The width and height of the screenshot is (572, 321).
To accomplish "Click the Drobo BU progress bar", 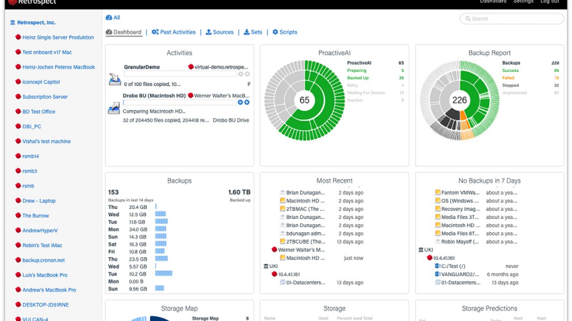I will pos(180,103).
